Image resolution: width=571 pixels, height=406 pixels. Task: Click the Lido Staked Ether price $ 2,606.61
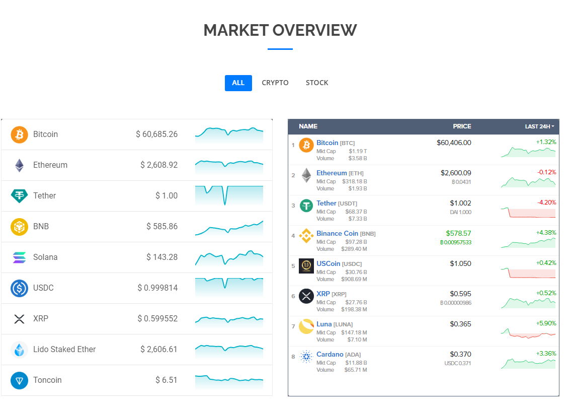tap(159, 350)
